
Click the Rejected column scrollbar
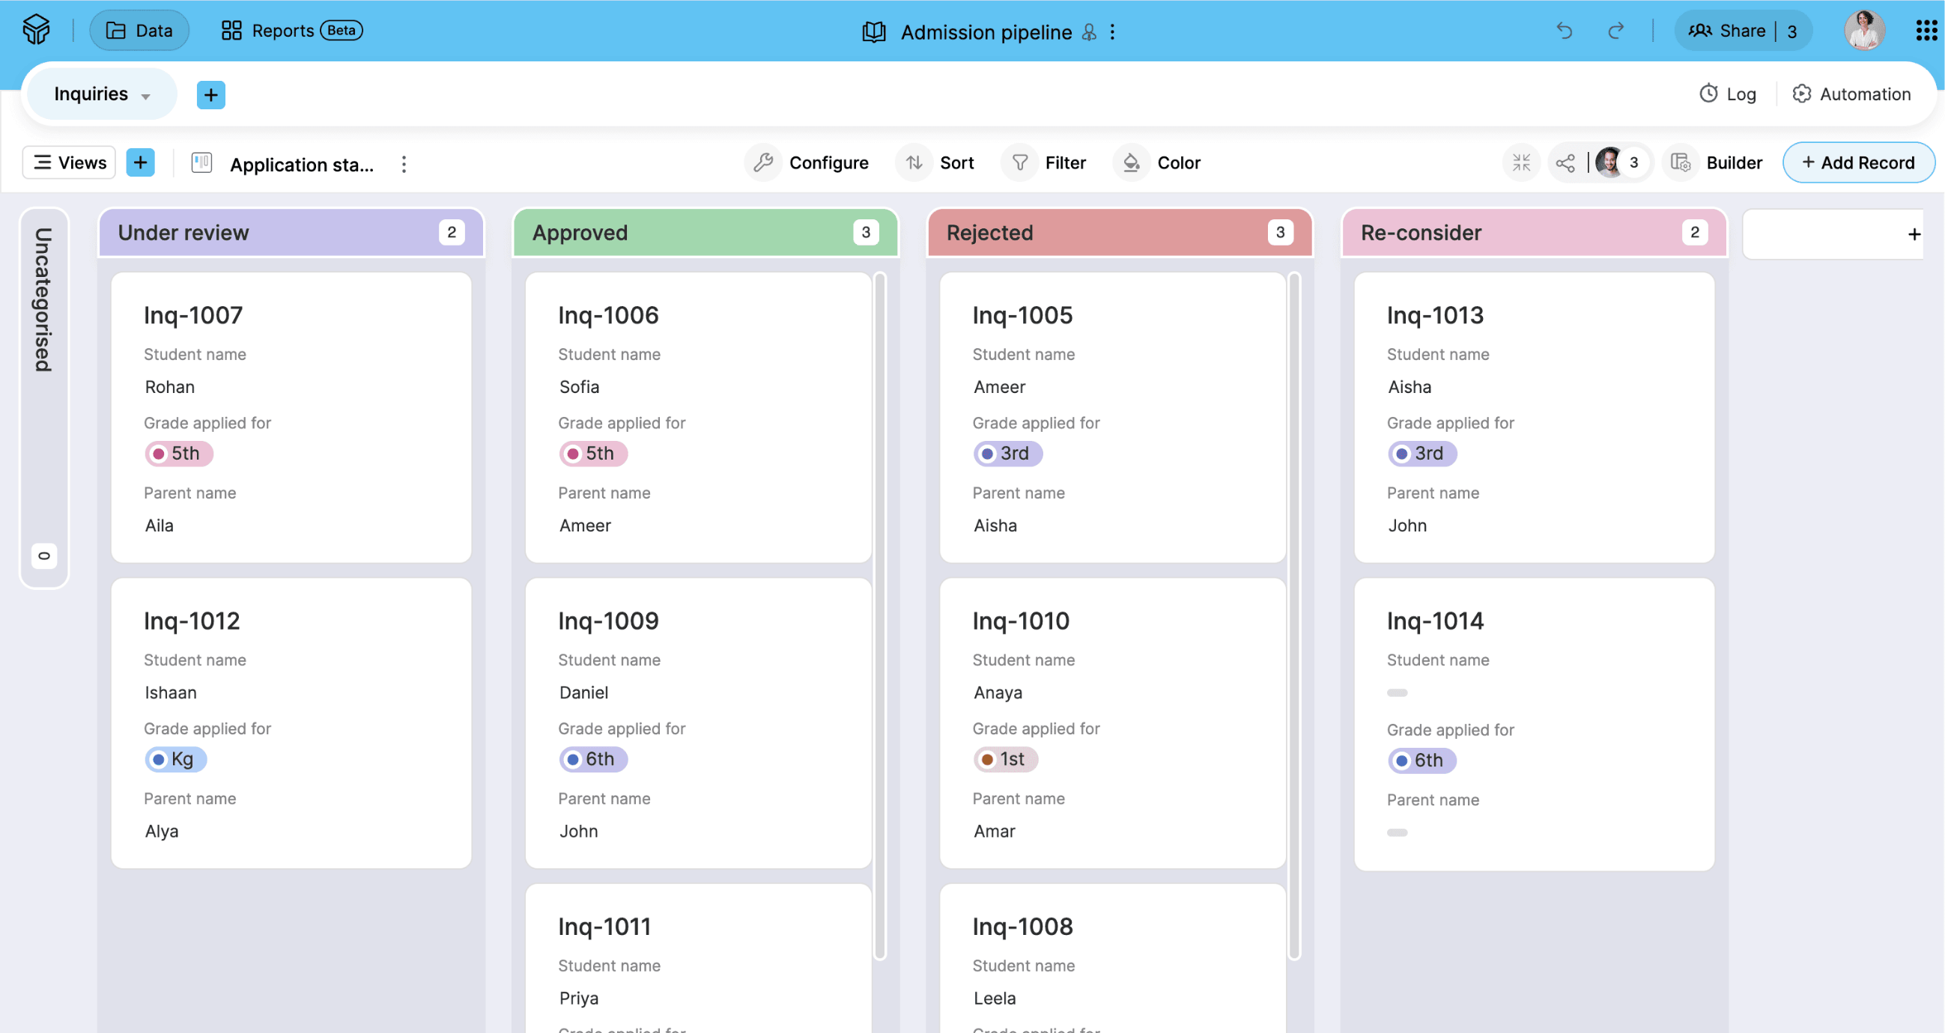(1294, 616)
